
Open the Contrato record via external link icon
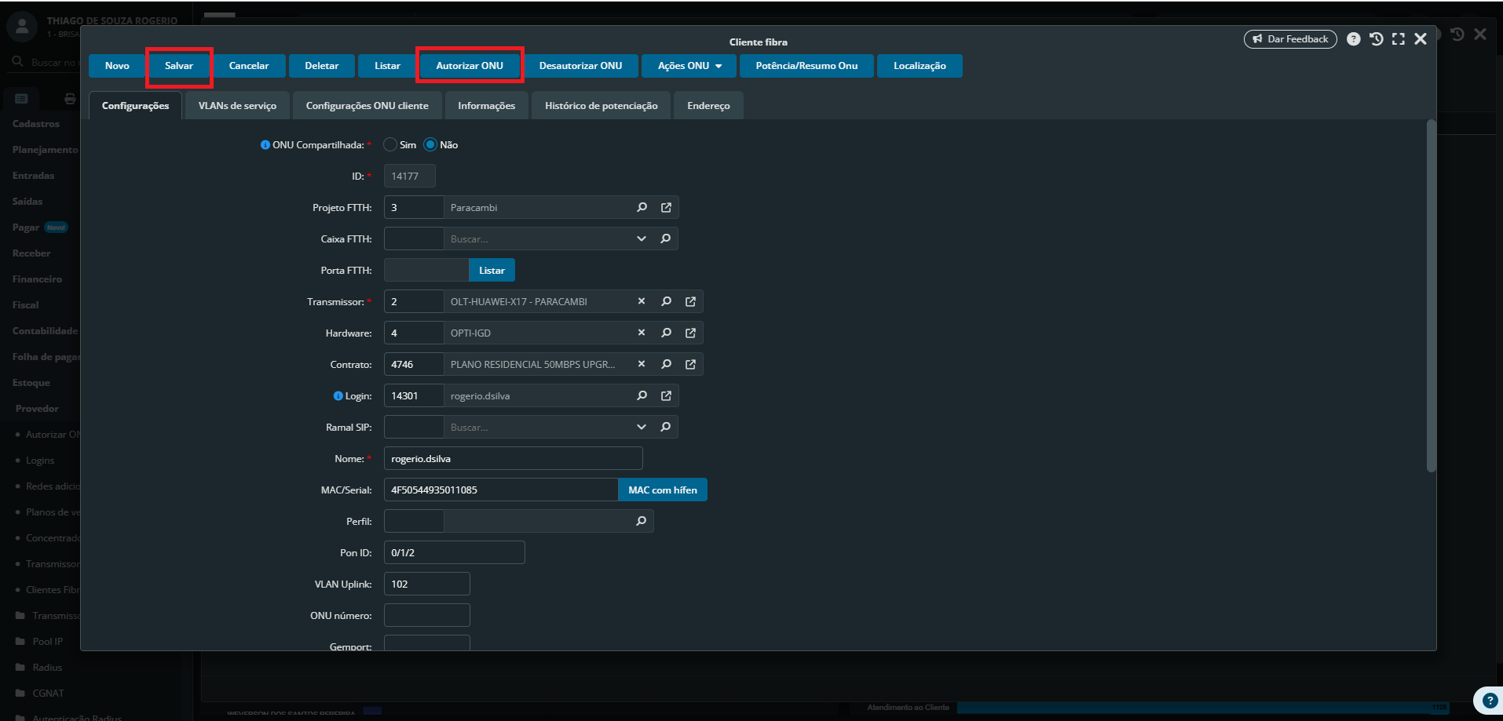(690, 365)
